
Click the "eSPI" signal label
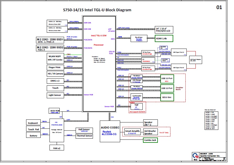[x=68, y=120]
